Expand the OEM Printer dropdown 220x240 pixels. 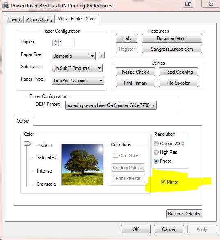click(111, 105)
